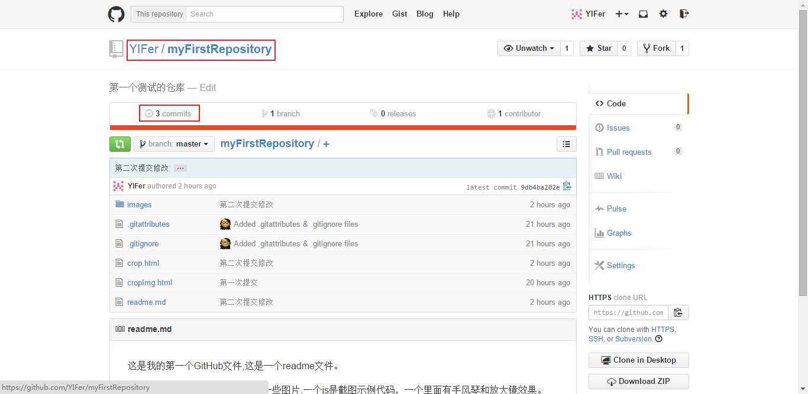This screenshot has height=394, width=808.
Task: Click the repository search input field
Action: pos(264,14)
